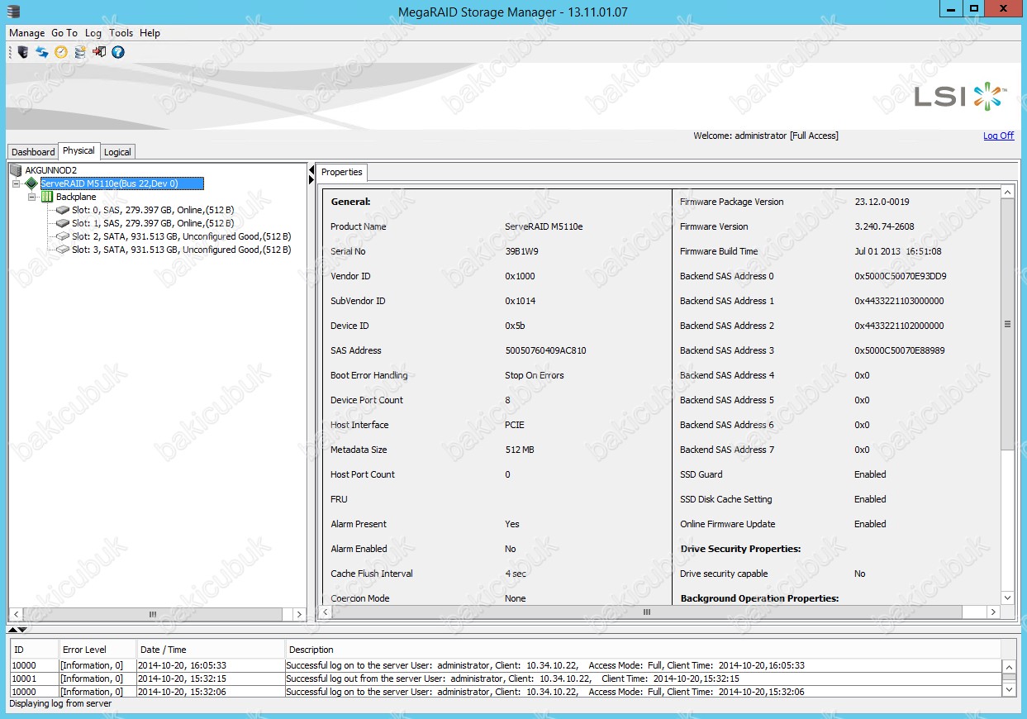The height and width of the screenshot is (719, 1027).
Task: Click the SAS Address value 50050760409AC810
Action: click(545, 350)
